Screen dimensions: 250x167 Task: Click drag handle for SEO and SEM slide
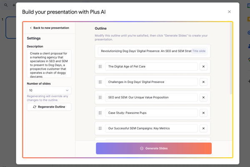tap(100, 97)
